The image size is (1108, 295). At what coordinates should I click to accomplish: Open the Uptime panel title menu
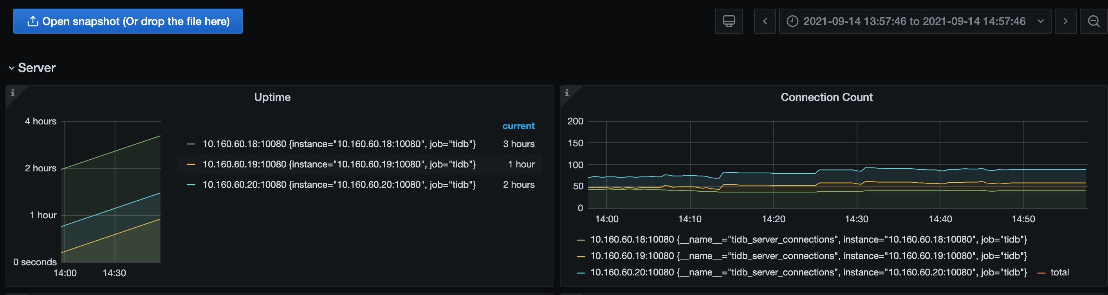point(272,97)
